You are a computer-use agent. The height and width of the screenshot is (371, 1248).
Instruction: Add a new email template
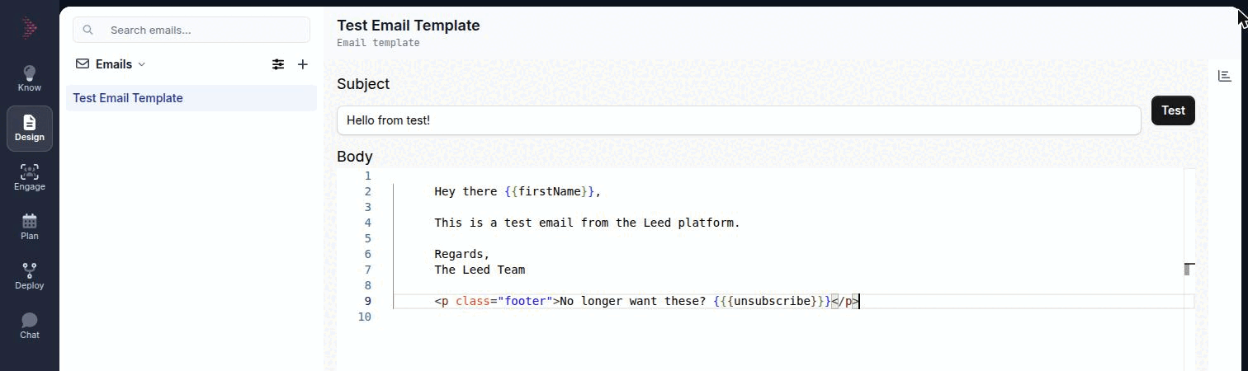pos(303,63)
